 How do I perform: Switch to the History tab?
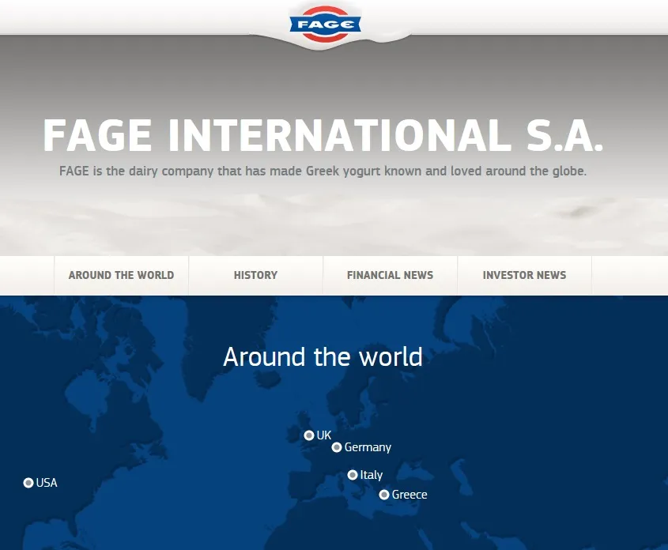255,276
